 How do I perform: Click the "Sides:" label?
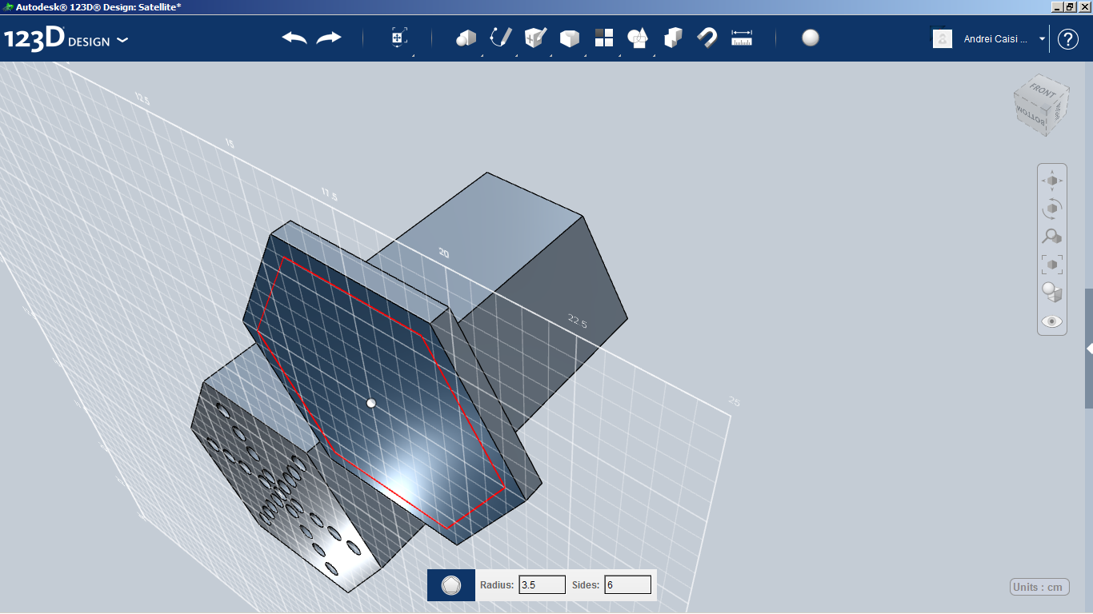tap(586, 585)
